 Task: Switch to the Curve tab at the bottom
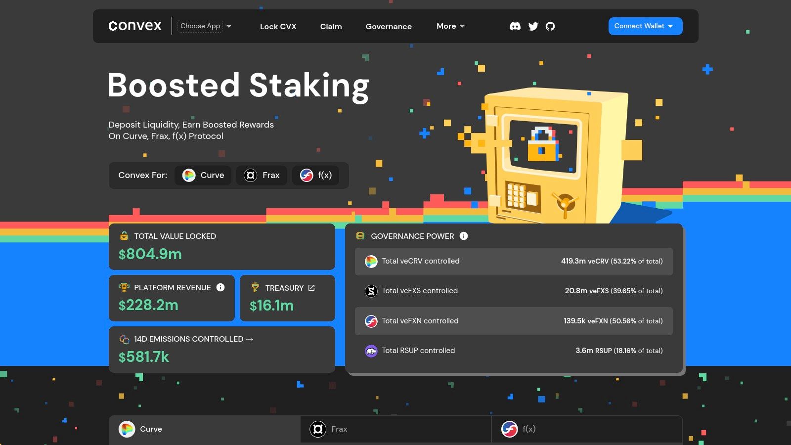pos(205,429)
